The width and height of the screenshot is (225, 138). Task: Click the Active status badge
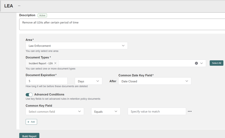42,15
